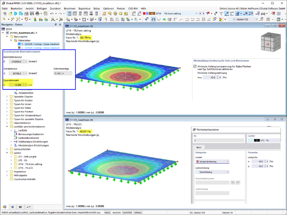Click the view cube in upper viewport
The height and width of the screenshot is (215, 287).
(x=271, y=42)
